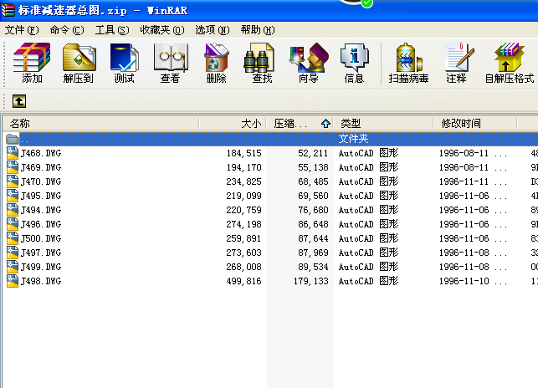Open the Commands (命令) menu

67,30
